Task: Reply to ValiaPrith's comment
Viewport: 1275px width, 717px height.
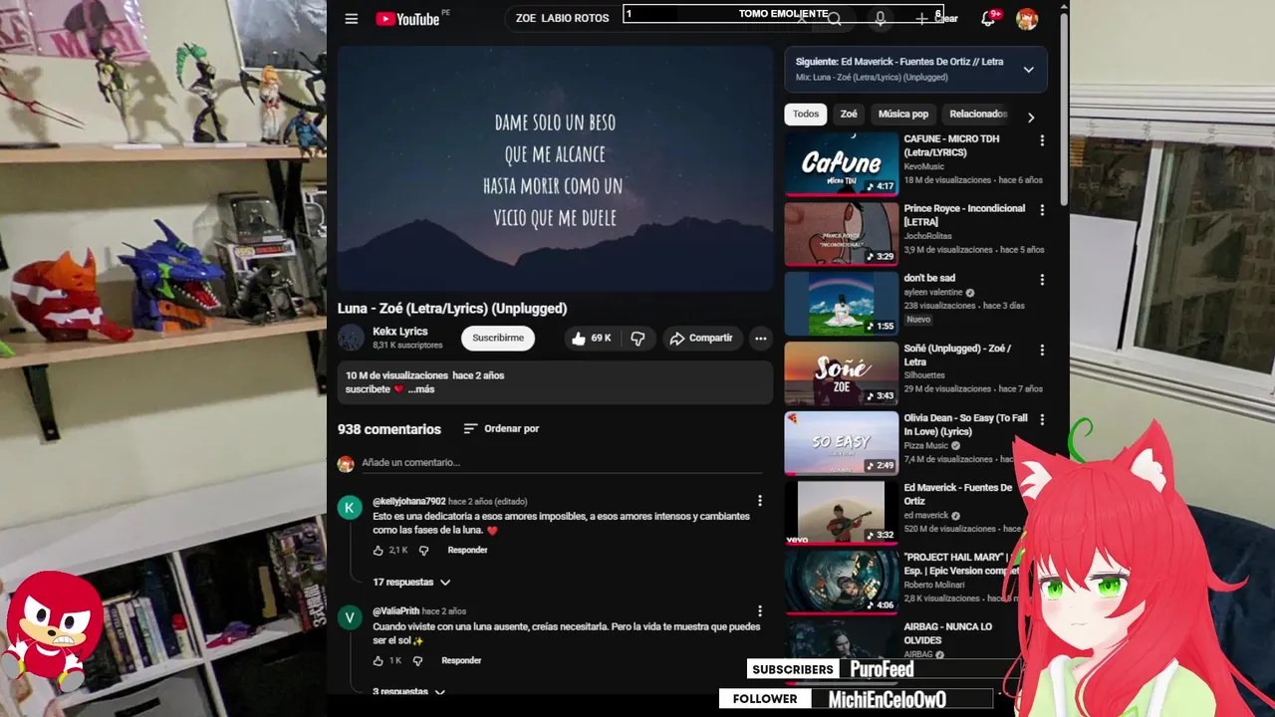Action: click(x=461, y=660)
